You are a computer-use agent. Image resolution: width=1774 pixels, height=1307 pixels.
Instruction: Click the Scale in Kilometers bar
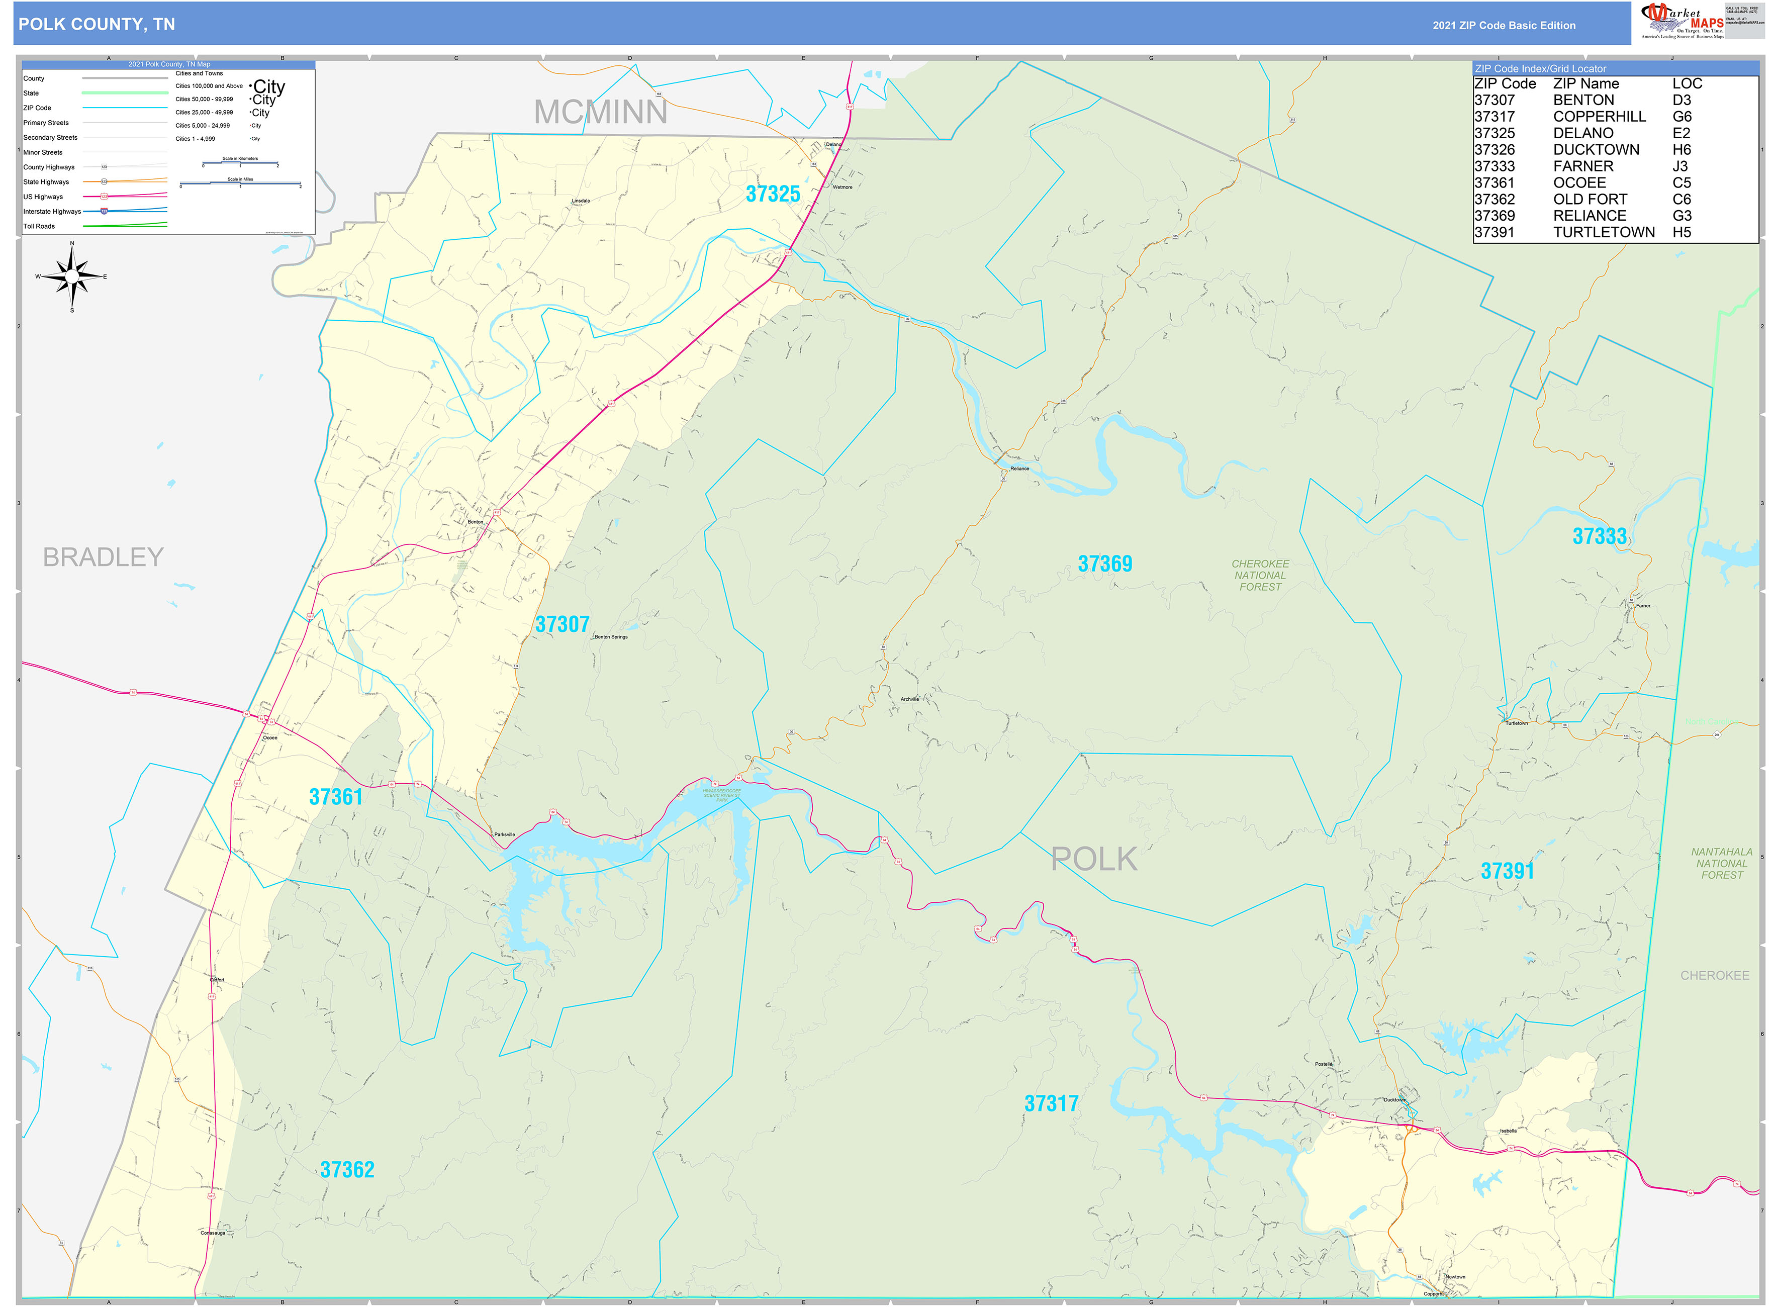241,163
